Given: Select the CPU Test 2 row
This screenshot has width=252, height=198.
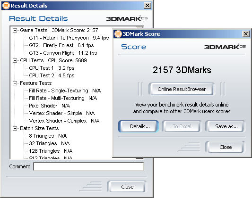Looking at the screenshot, I should click(52, 75).
